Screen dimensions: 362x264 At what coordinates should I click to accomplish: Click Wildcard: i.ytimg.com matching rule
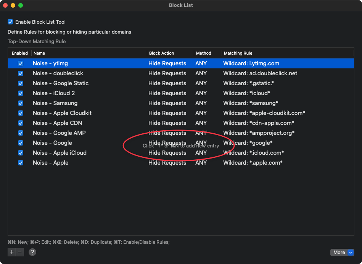click(251, 63)
